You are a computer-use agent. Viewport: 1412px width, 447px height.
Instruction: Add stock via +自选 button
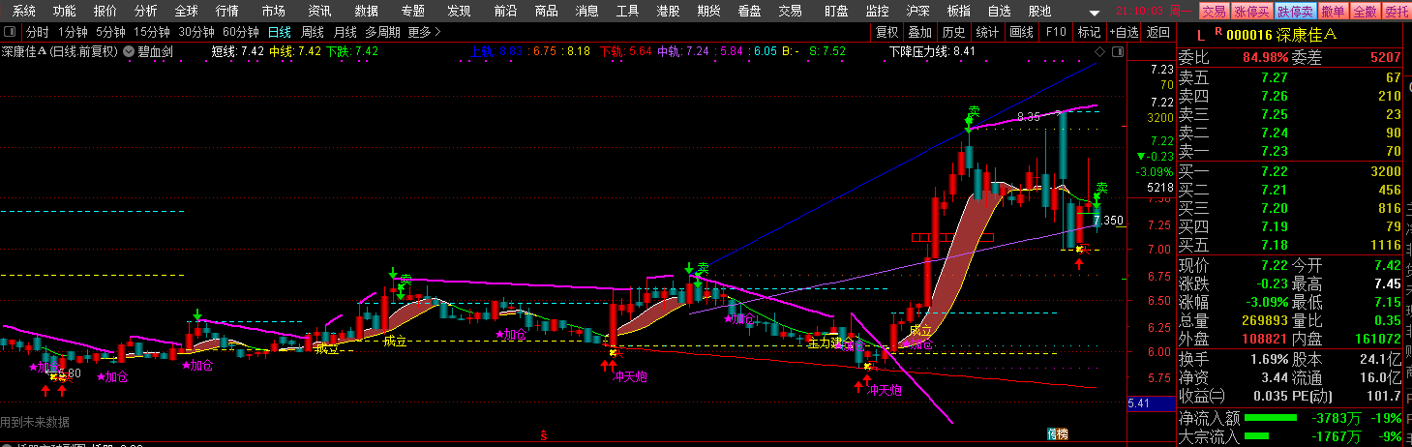(x=1124, y=32)
